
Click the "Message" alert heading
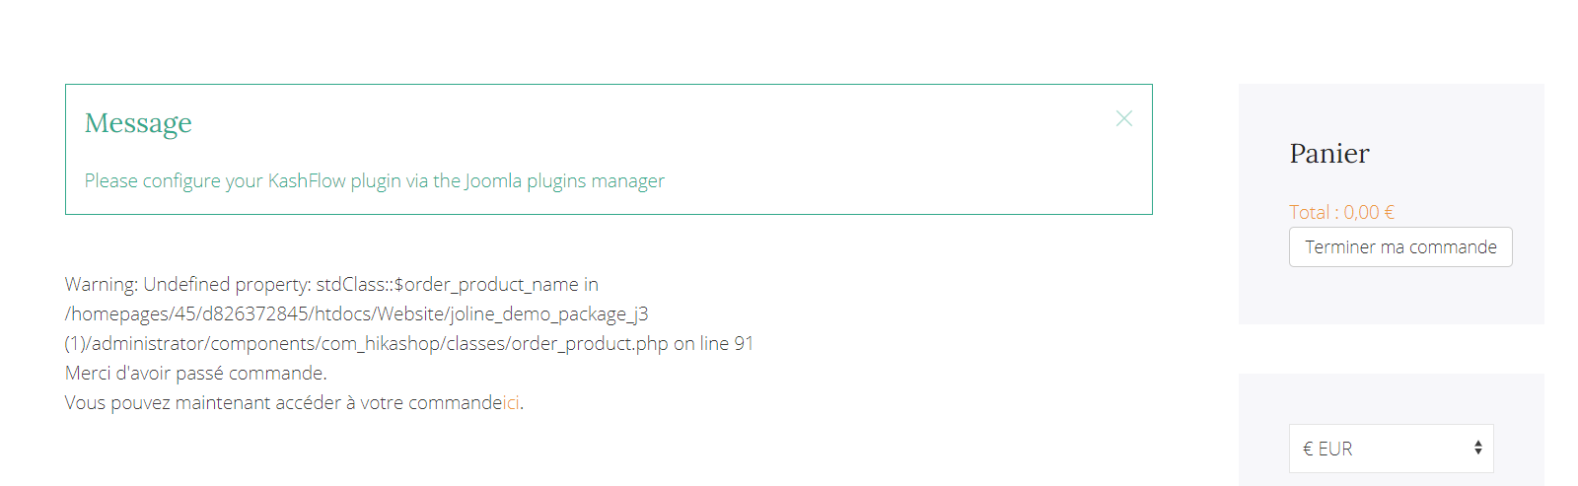coord(138,123)
